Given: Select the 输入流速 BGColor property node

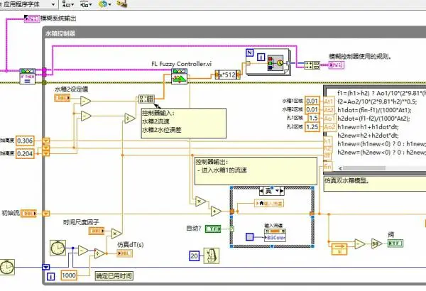Looking at the screenshot, I should (275, 235).
